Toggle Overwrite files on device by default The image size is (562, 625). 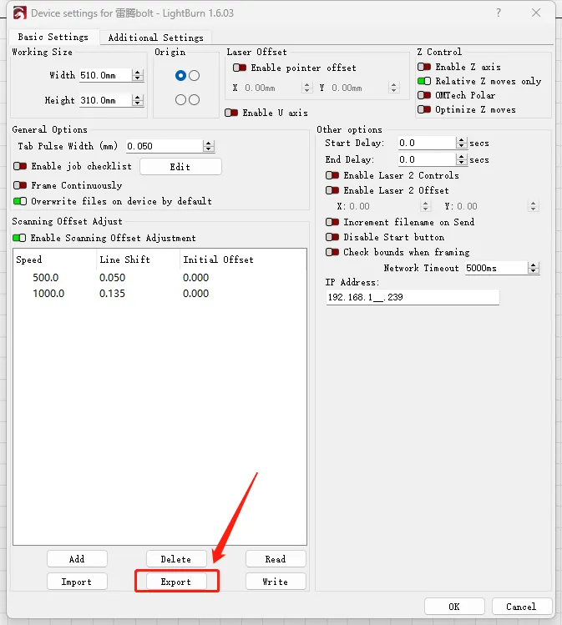(20, 201)
